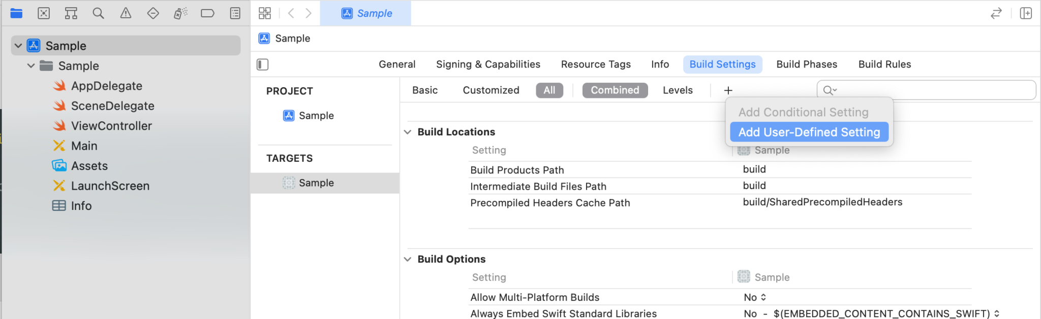The image size is (1041, 319).
Task: Open the Test navigator diamond icon
Action: (x=153, y=13)
